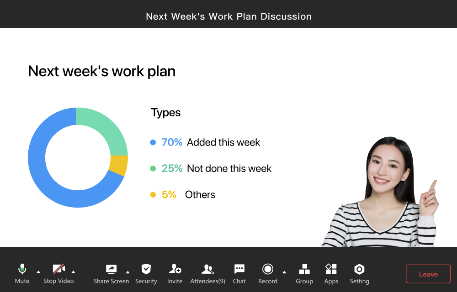Mute the microphone

coord(22,274)
